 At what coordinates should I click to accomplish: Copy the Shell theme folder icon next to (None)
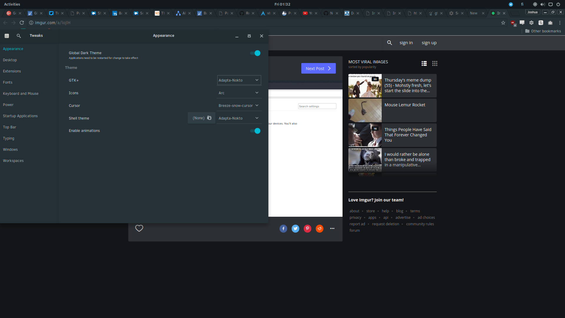209,118
